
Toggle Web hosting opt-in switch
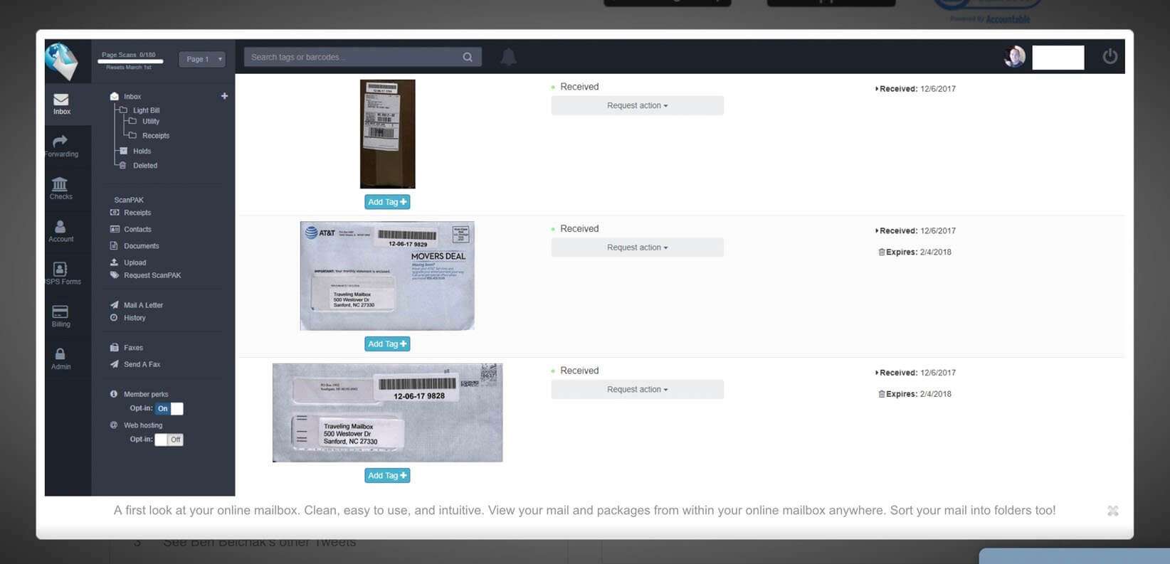point(169,440)
